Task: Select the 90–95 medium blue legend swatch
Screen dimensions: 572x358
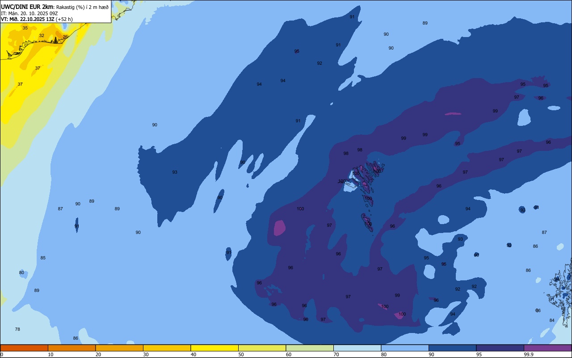Action: (452, 348)
